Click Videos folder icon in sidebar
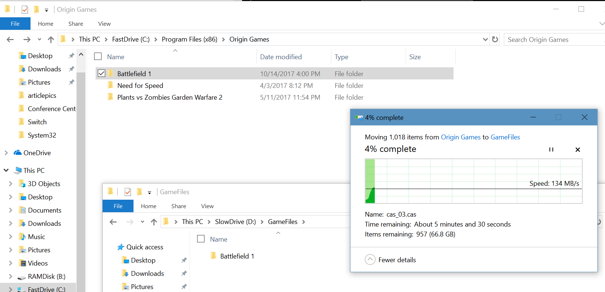Viewport: 605px width, 292px height. pyautogui.click(x=22, y=263)
